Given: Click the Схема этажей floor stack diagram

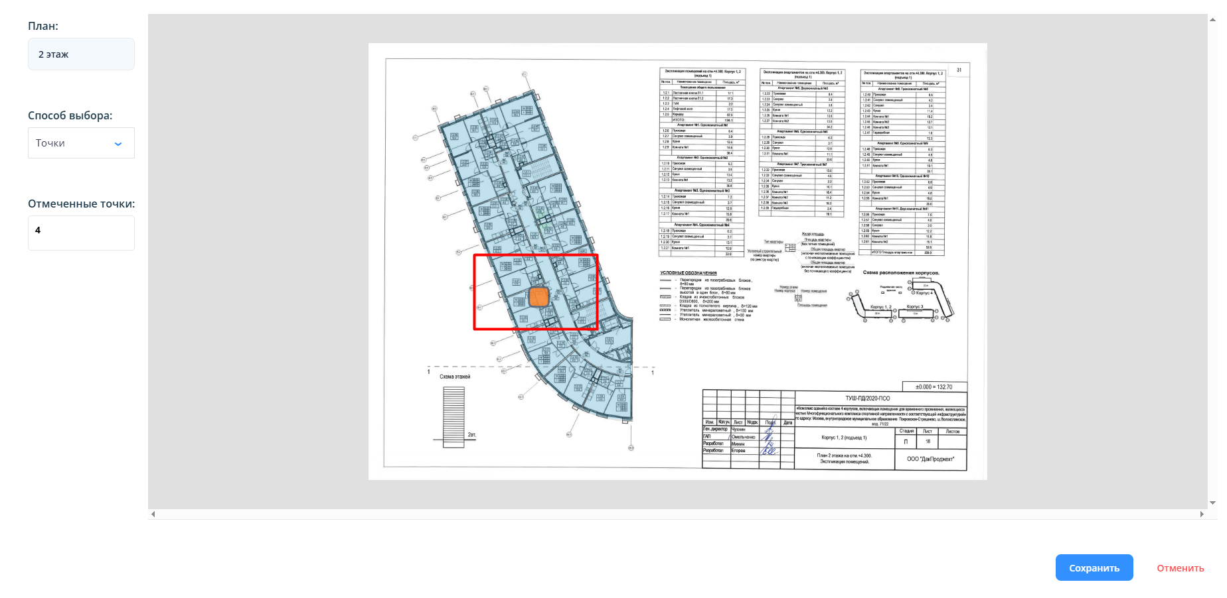Looking at the screenshot, I should 454,415.
